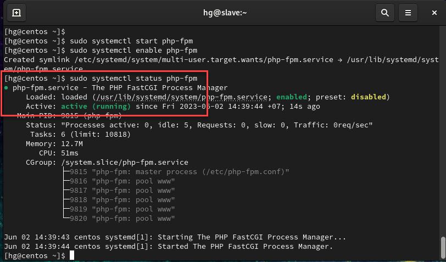Click the 'sudo systemctl start php-fpm' command line
The width and height of the screenshot is (446, 262).
click(99, 41)
